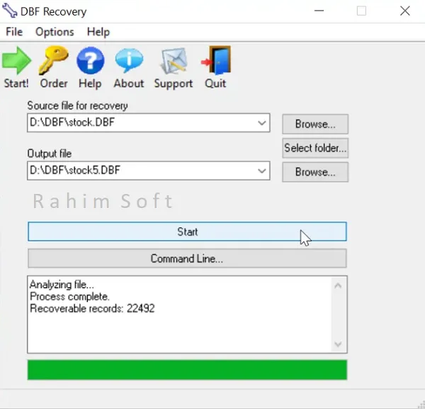The image size is (425, 409).
Task: Minimize the DBF Recovery window
Action: pos(319,11)
